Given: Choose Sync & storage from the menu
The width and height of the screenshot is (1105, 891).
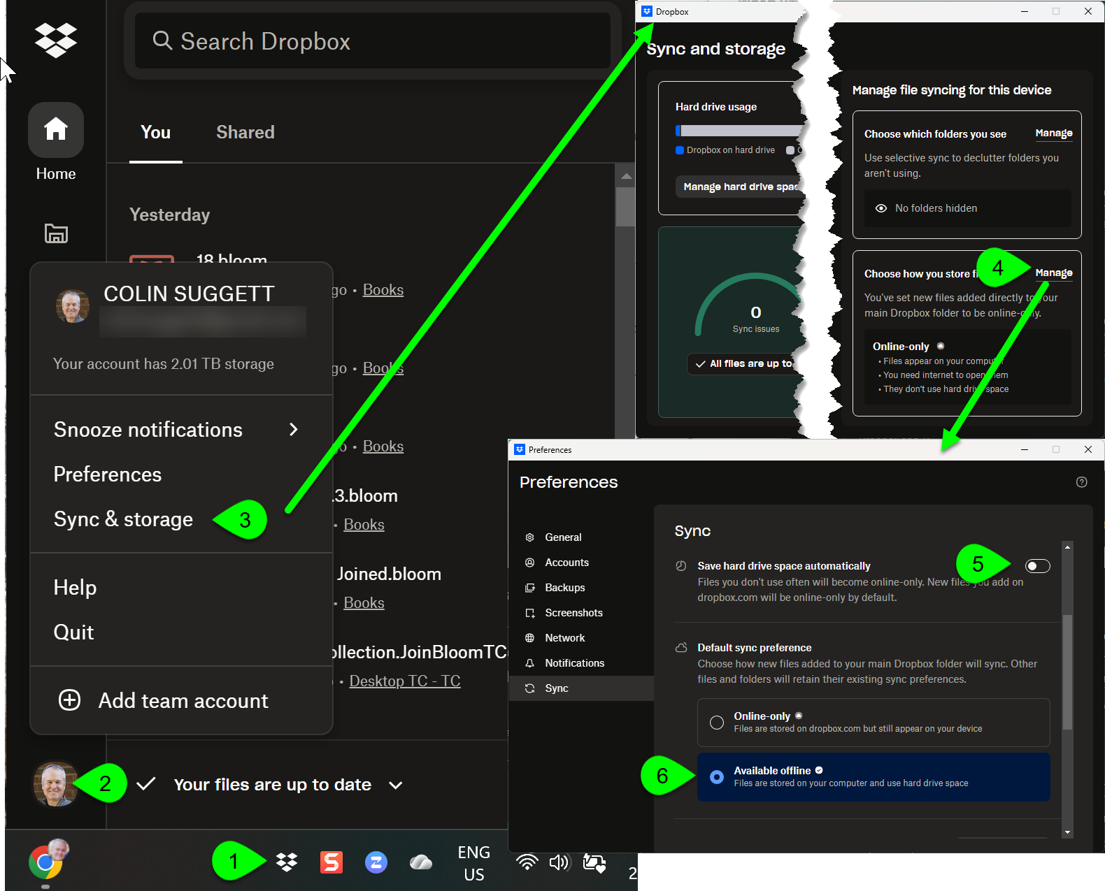Looking at the screenshot, I should tap(123, 519).
